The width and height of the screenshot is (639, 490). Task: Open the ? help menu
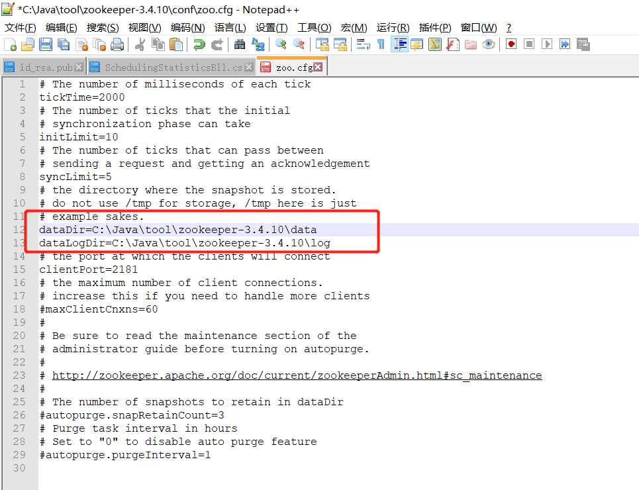pos(509,28)
